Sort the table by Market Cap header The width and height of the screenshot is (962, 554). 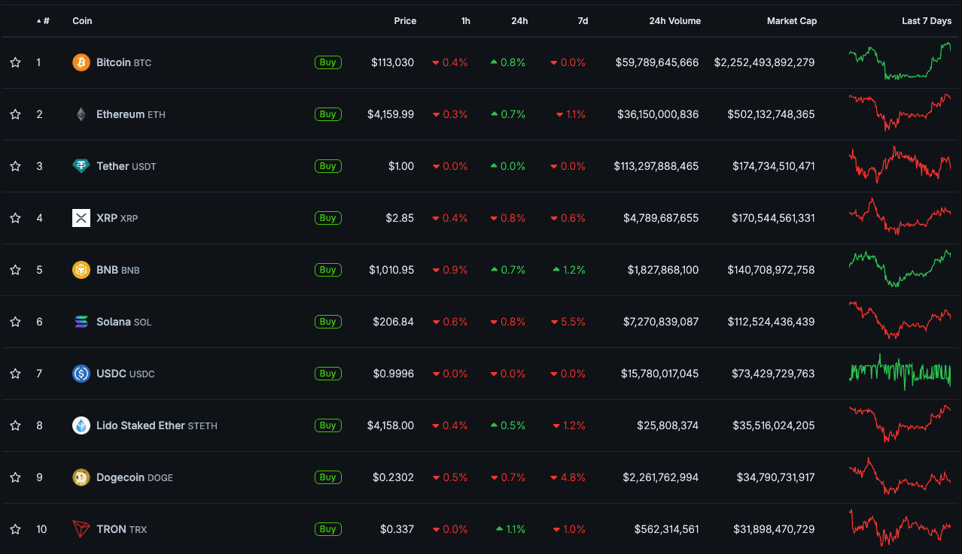pyautogui.click(x=791, y=21)
